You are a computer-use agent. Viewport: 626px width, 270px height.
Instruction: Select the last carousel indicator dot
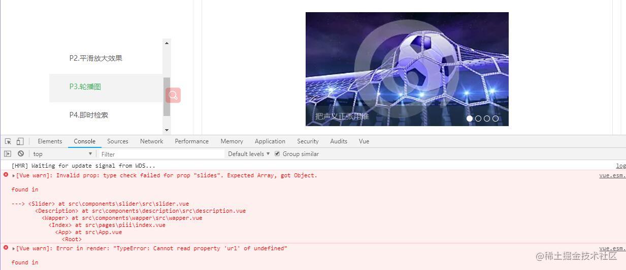pos(496,119)
